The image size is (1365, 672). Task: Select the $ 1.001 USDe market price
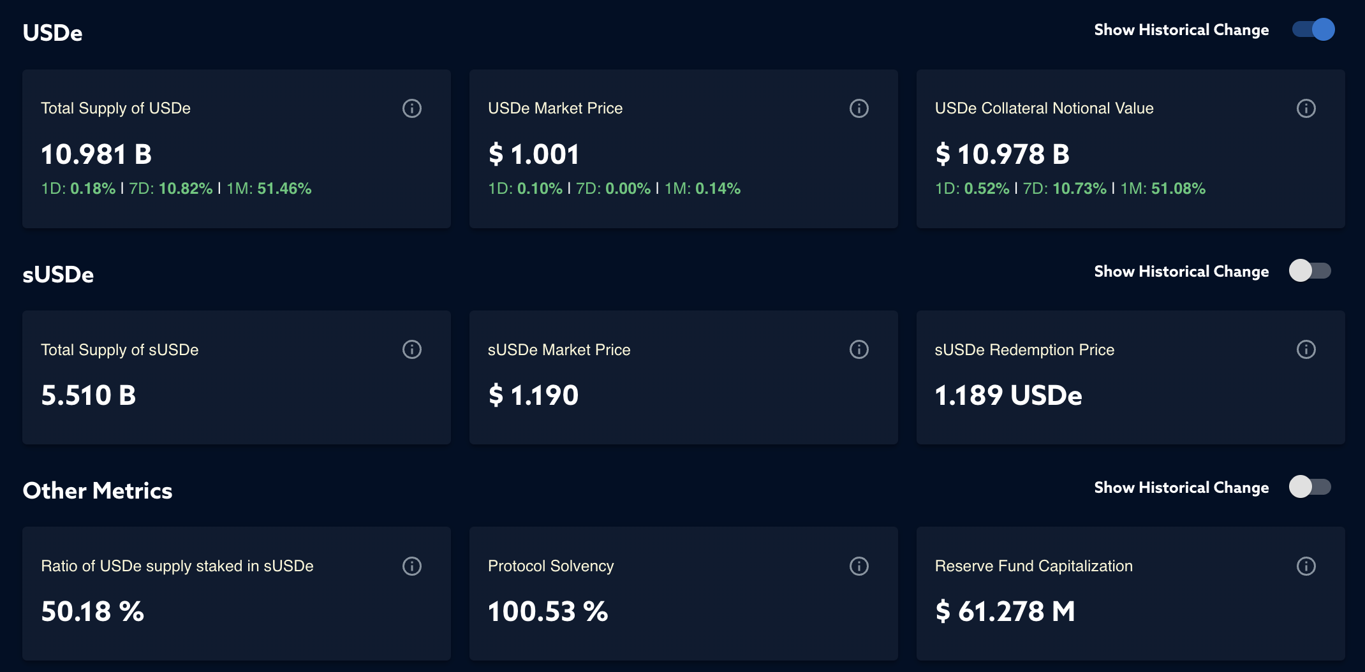tap(534, 154)
